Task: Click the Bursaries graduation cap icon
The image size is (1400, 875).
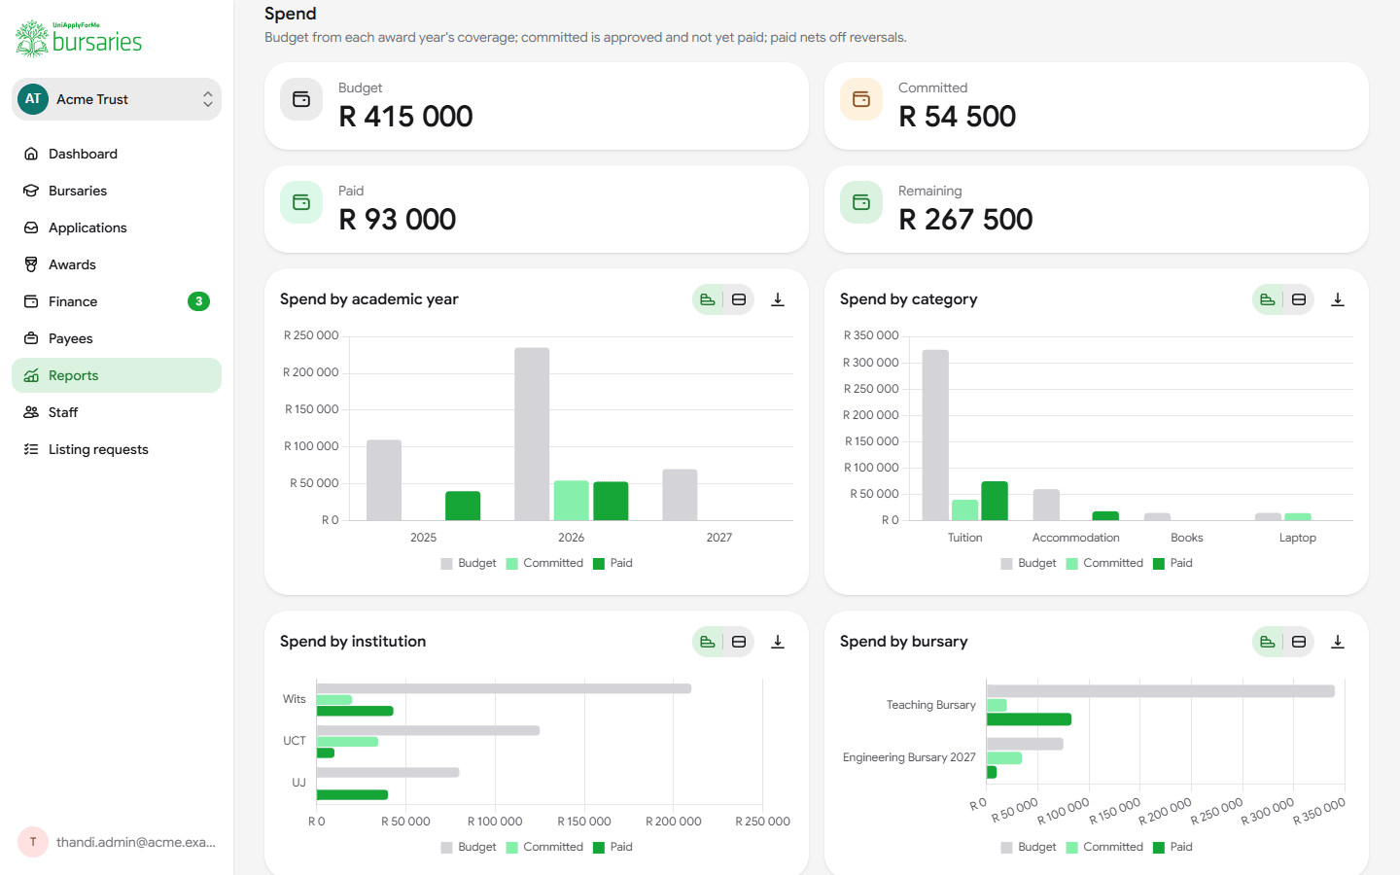Action: pos(31,191)
